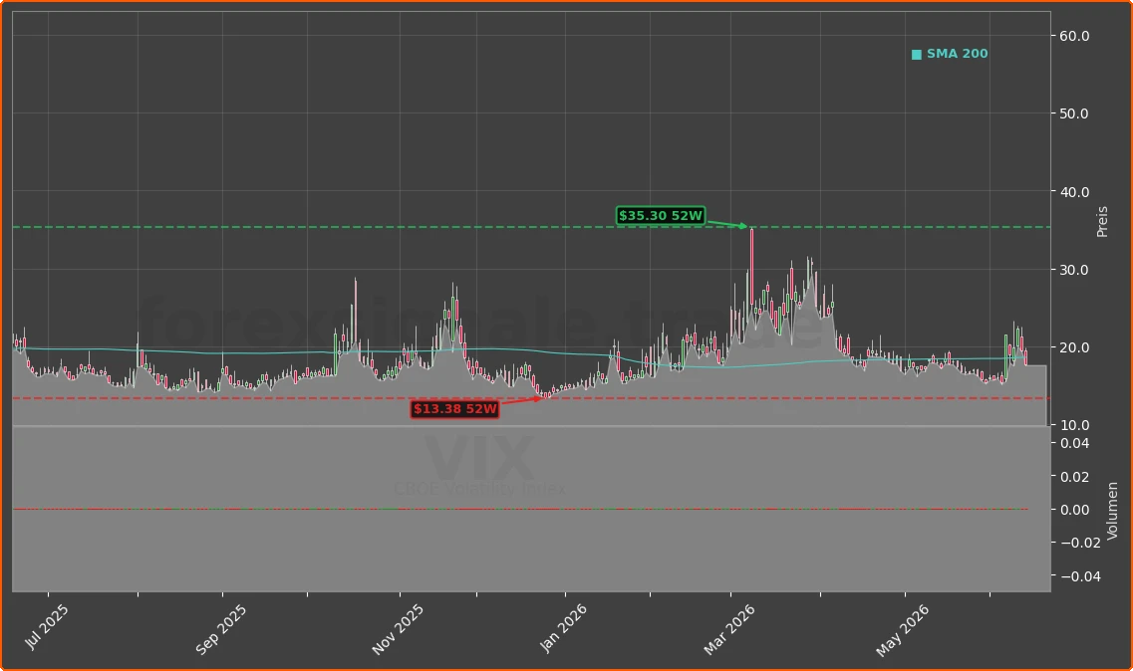The width and height of the screenshot is (1133, 671).
Task: Click the 0.00 volume axis label
Action: pyautogui.click(x=1074, y=509)
